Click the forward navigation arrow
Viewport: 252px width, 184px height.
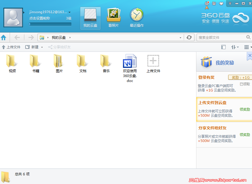coord(31,38)
